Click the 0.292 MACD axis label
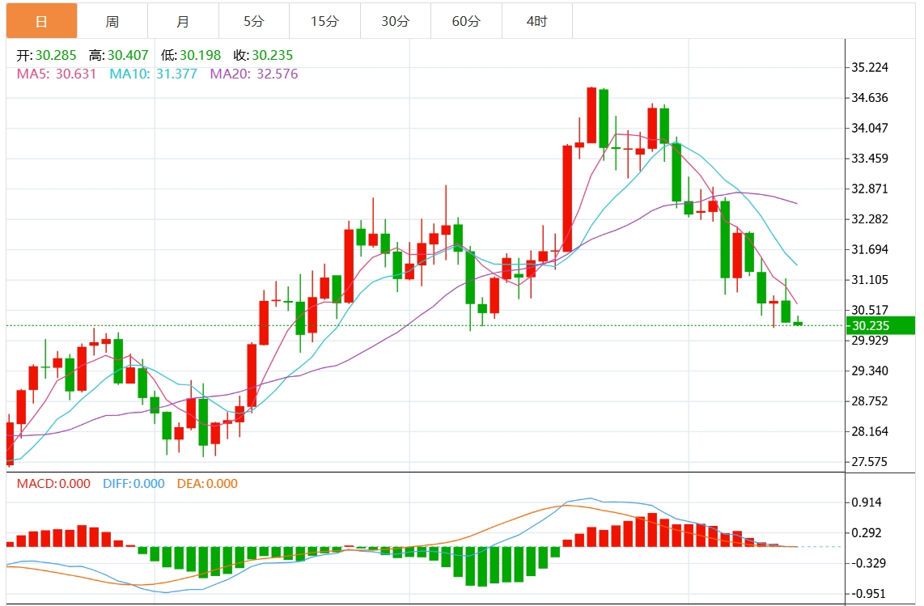Viewport: 924px width, 606px height. pos(867,533)
